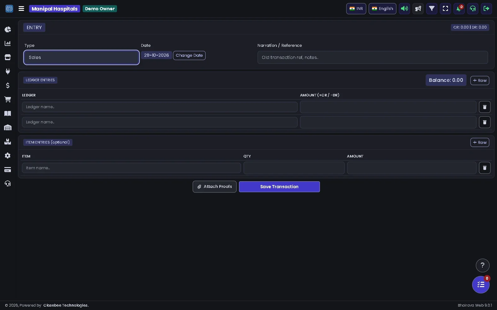Open the headset icon in sidebar

[x=8, y=184]
